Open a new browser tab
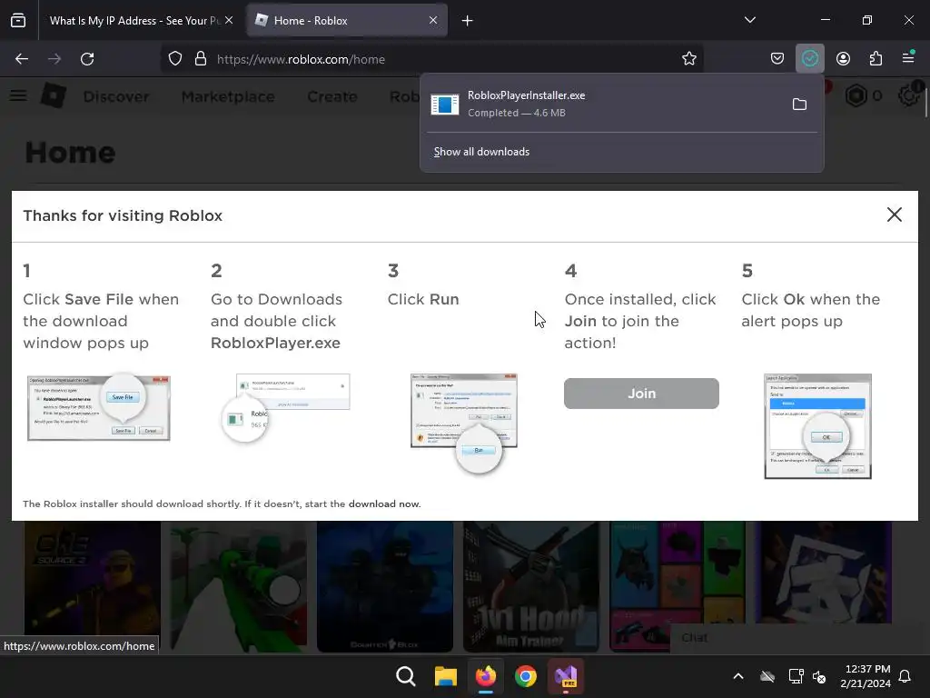 [468, 21]
